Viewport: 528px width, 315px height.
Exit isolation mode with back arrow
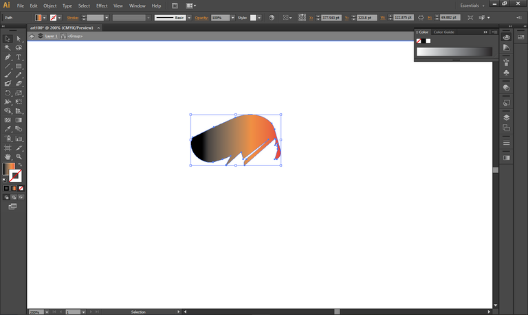point(32,36)
